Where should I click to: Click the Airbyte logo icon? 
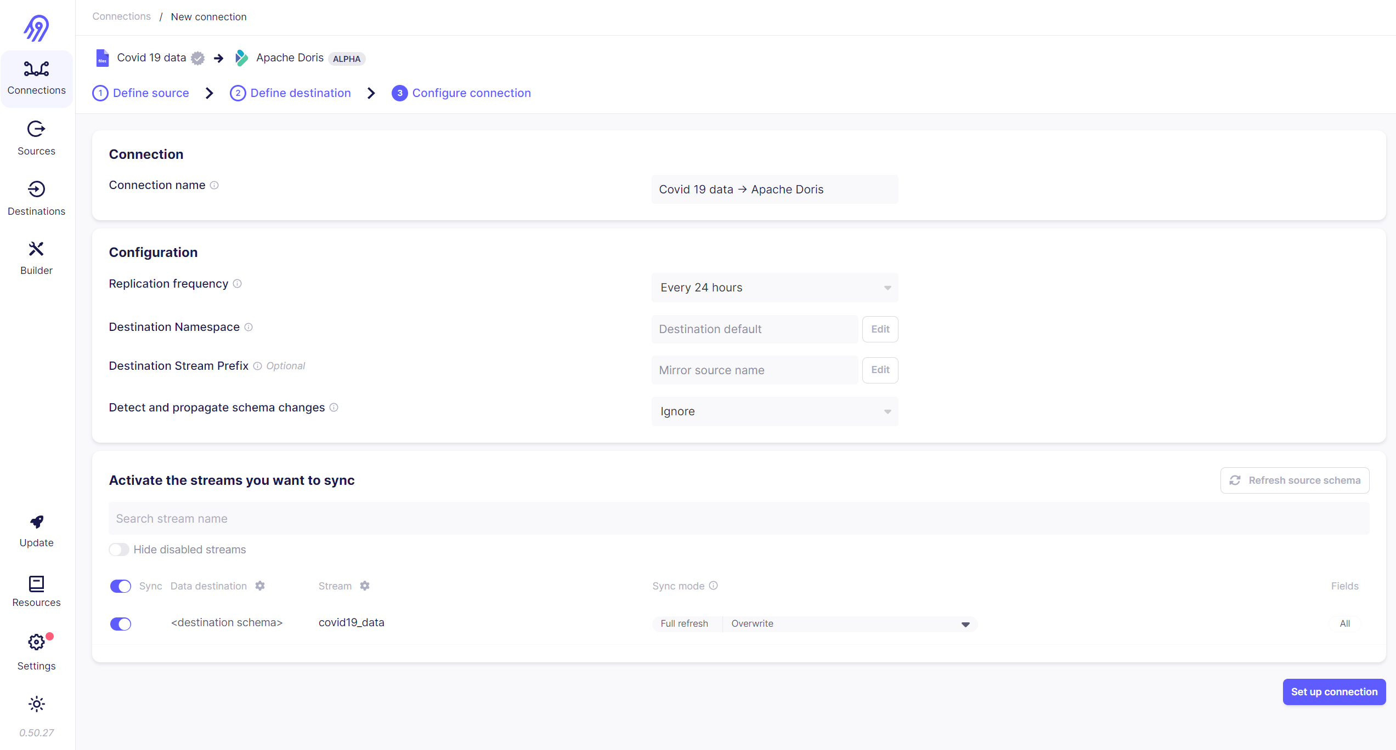pos(36,28)
